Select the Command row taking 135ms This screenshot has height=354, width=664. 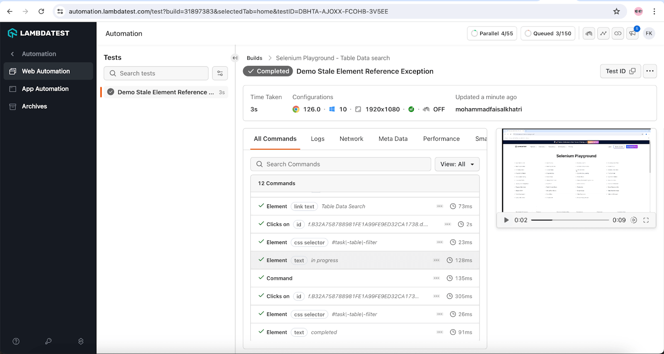[x=365, y=278]
